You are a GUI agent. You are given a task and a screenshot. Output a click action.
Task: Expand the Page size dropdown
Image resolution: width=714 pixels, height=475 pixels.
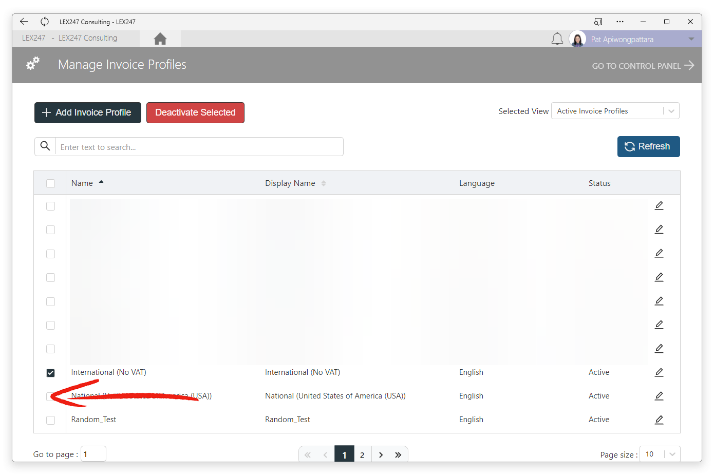tap(660, 454)
